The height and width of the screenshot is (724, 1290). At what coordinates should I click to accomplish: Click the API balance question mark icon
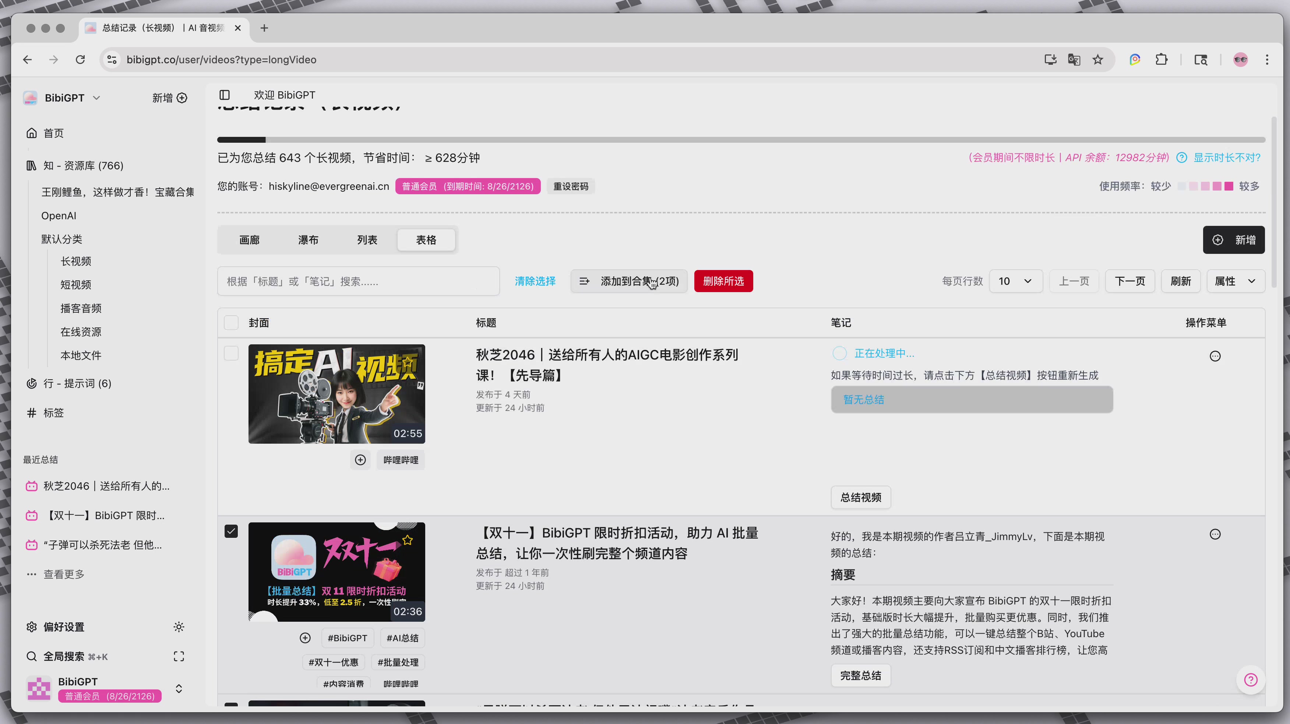pyautogui.click(x=1181, y=157)
